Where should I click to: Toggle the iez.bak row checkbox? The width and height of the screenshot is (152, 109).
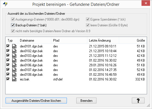click(8, 79)
